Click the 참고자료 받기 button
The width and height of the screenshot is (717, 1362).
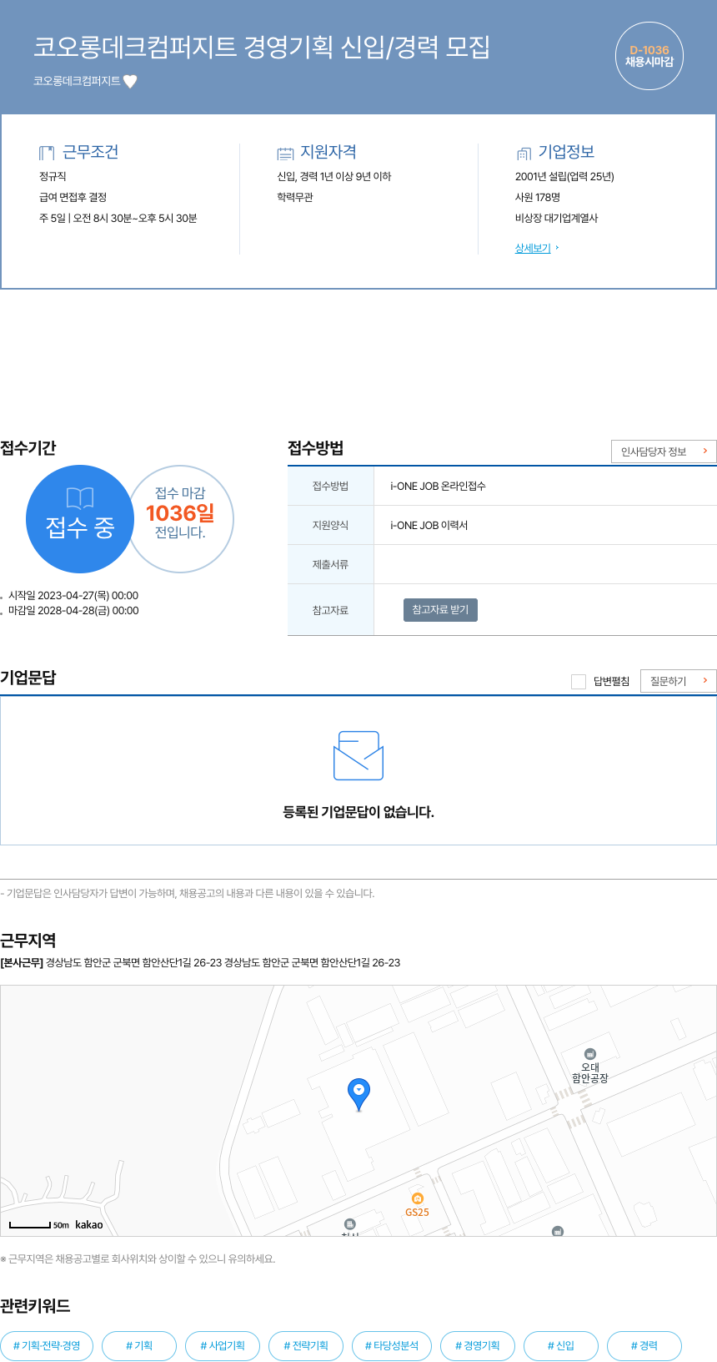click(x=440, y=610)
